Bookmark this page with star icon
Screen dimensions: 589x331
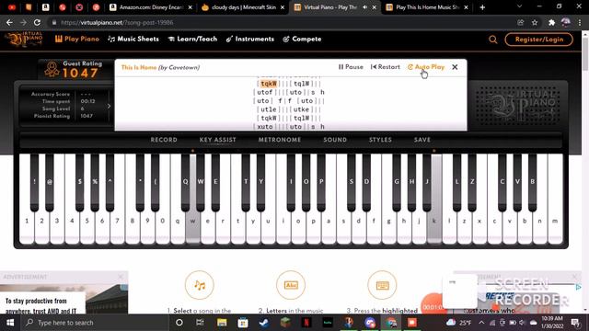point(535,22)
